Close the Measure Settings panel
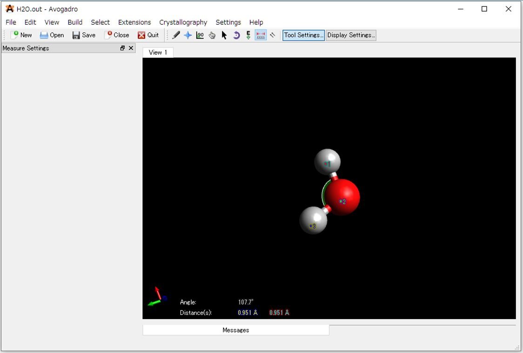 point(131,48)
